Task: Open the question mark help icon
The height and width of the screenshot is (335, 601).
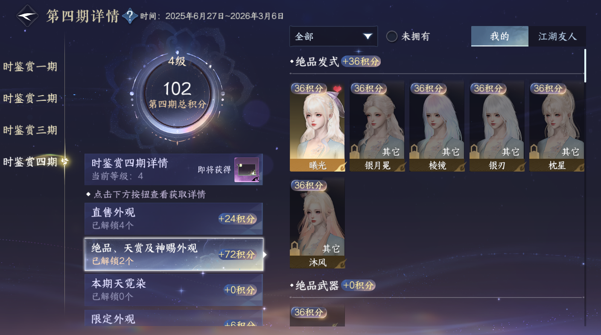Action: 130,16
